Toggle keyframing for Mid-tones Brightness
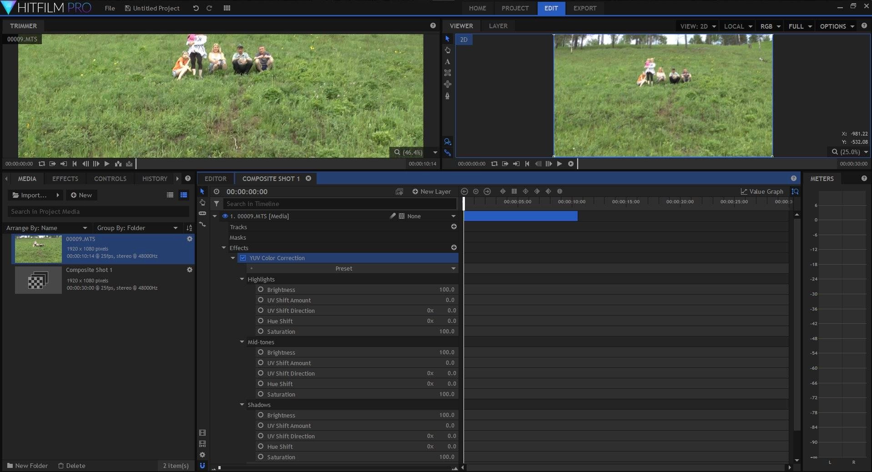The image size is (872, 472). pyautogui.click(x=261, y=352)
